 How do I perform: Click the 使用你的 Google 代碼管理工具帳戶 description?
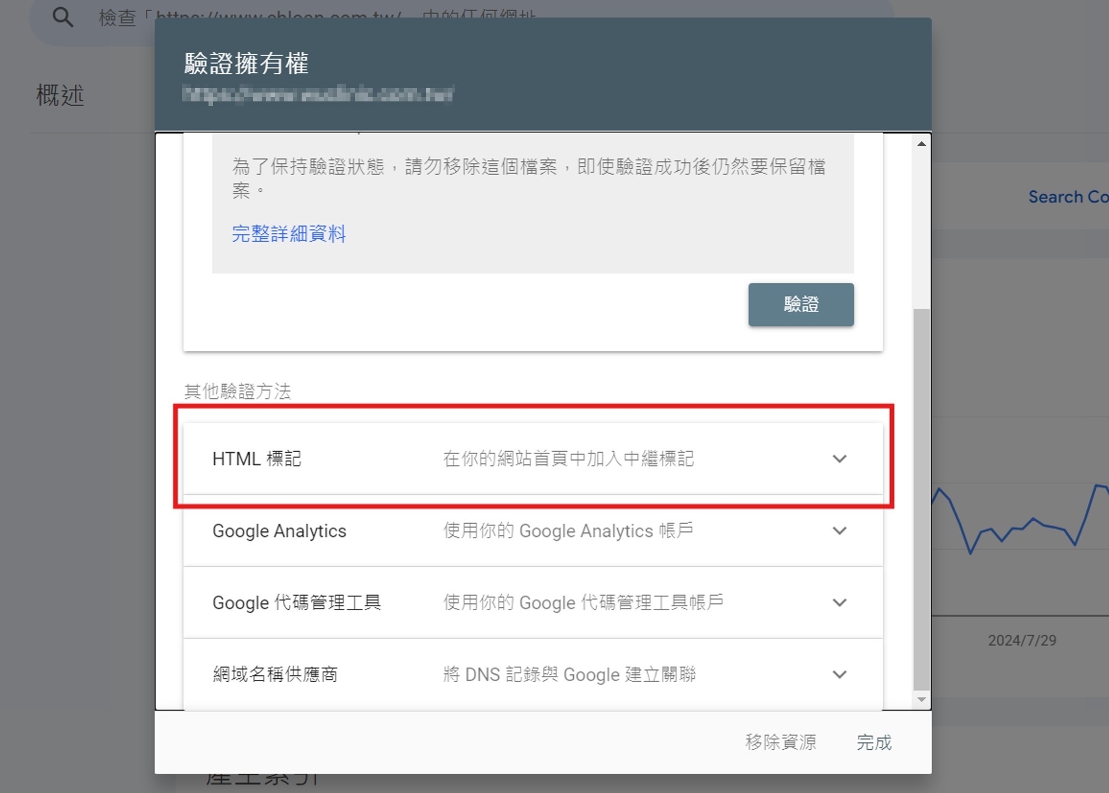(x=583, y=602)
